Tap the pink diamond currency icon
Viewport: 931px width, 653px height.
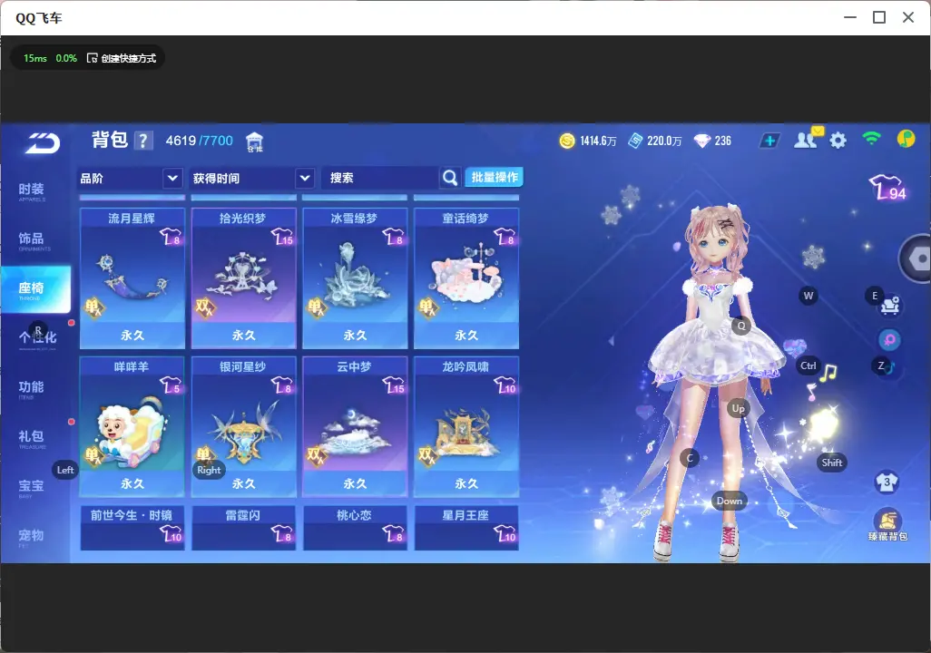[701, 141]
